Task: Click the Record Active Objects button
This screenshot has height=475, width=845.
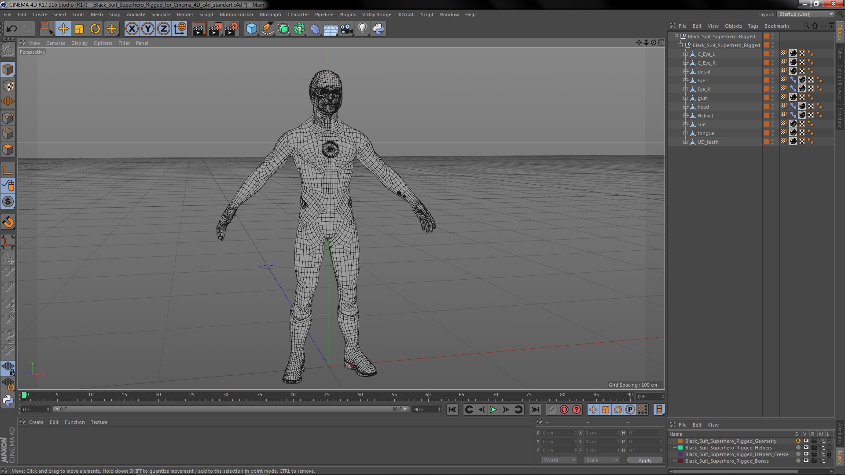Action: (x=551, y=410)
